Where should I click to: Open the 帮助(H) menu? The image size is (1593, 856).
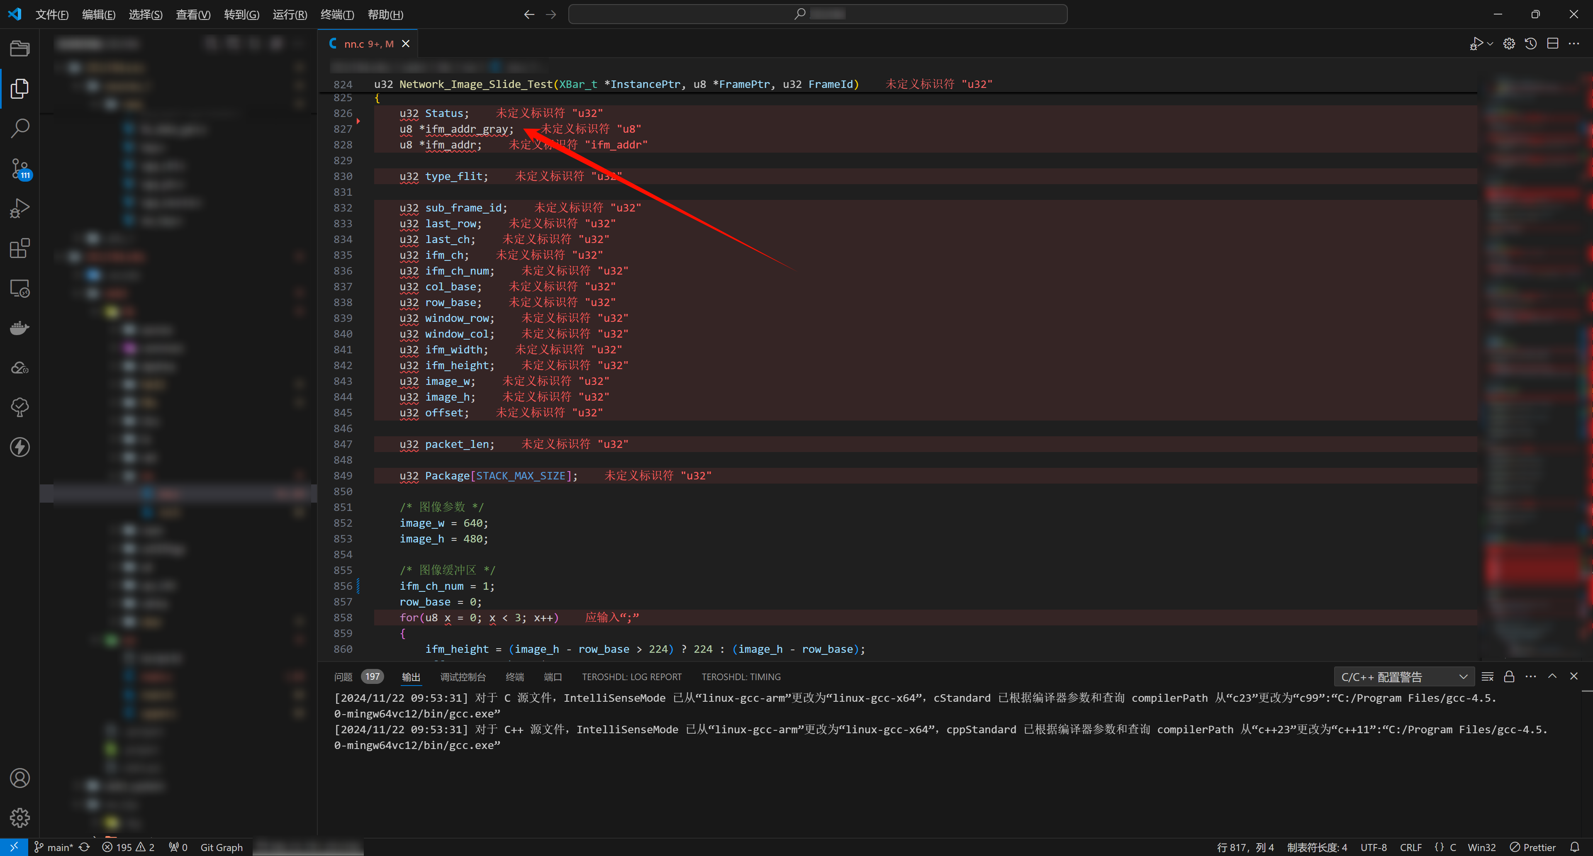385,14
